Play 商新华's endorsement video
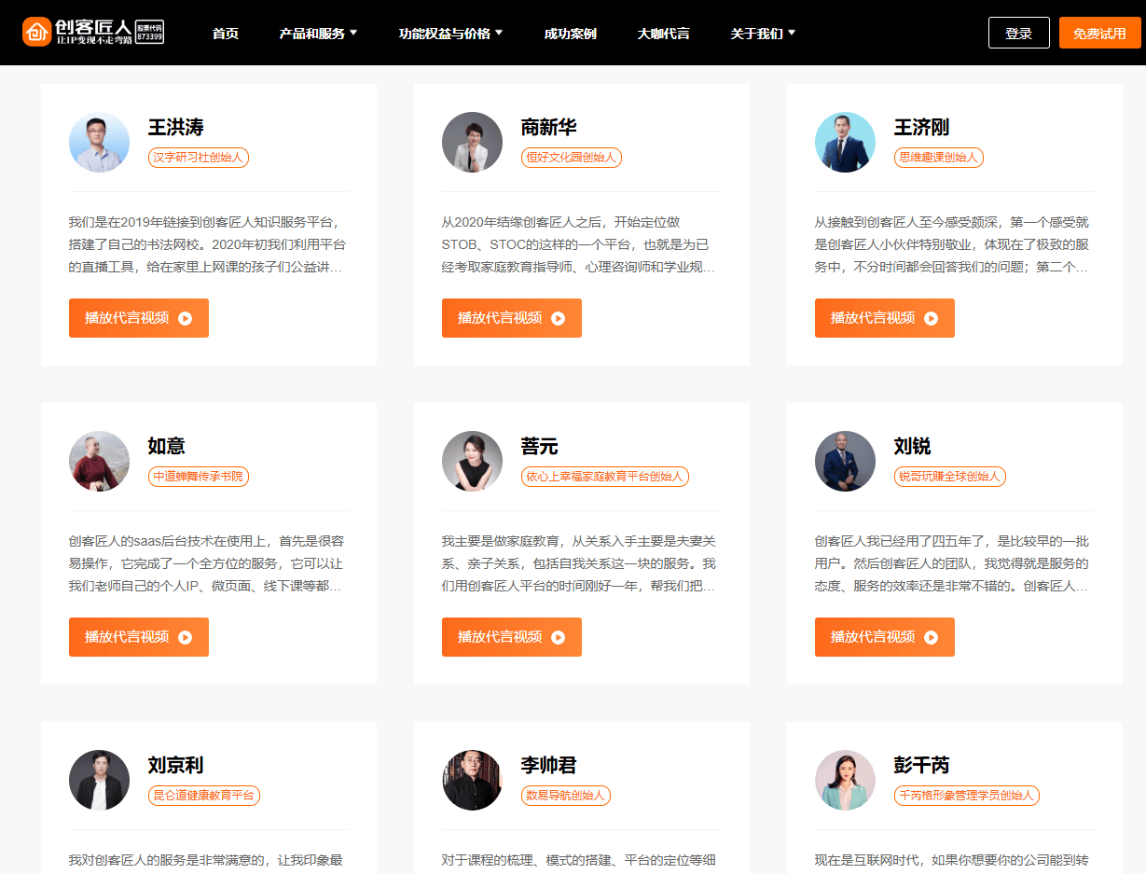Image resolution: width=1146 pixels, height=874 pixels. [512, 318]
